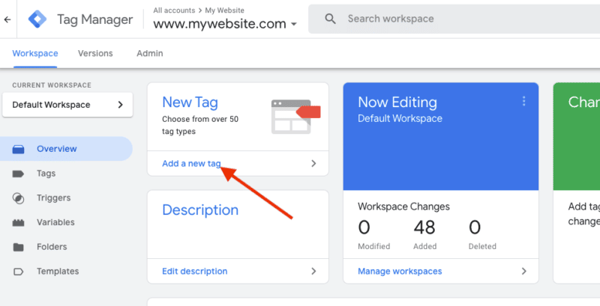Click the Description card heading

pos(200,210)
